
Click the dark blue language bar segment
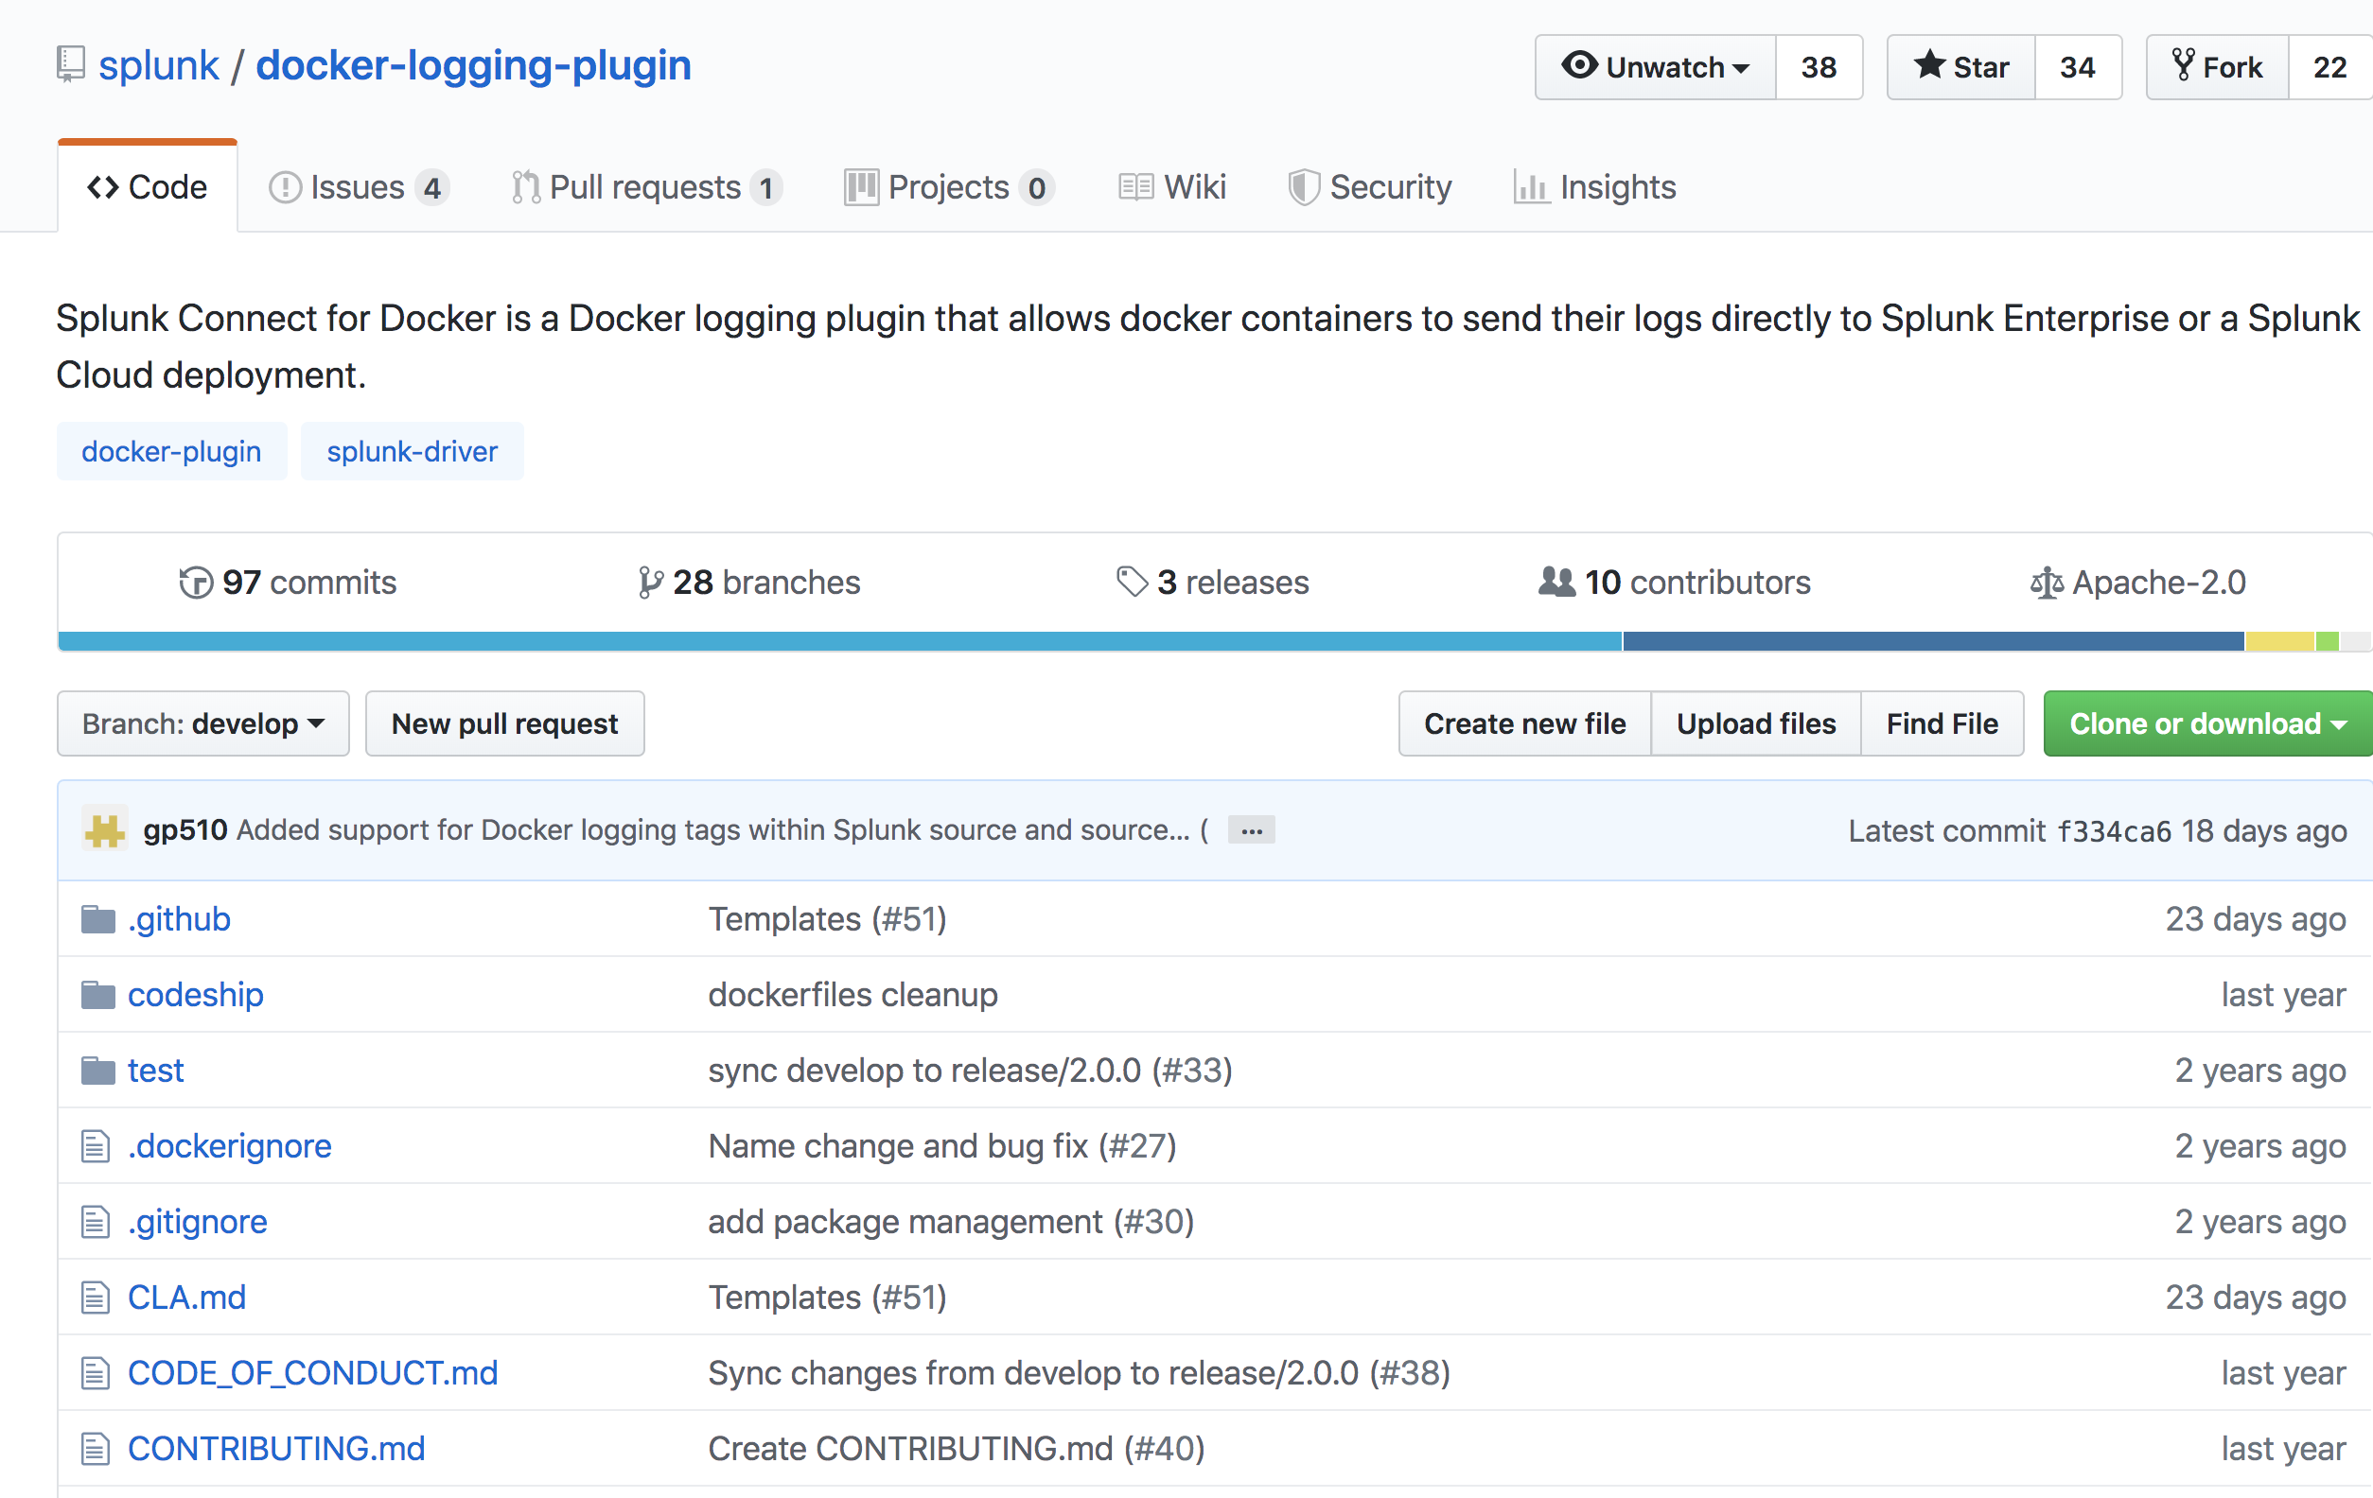1933,641
